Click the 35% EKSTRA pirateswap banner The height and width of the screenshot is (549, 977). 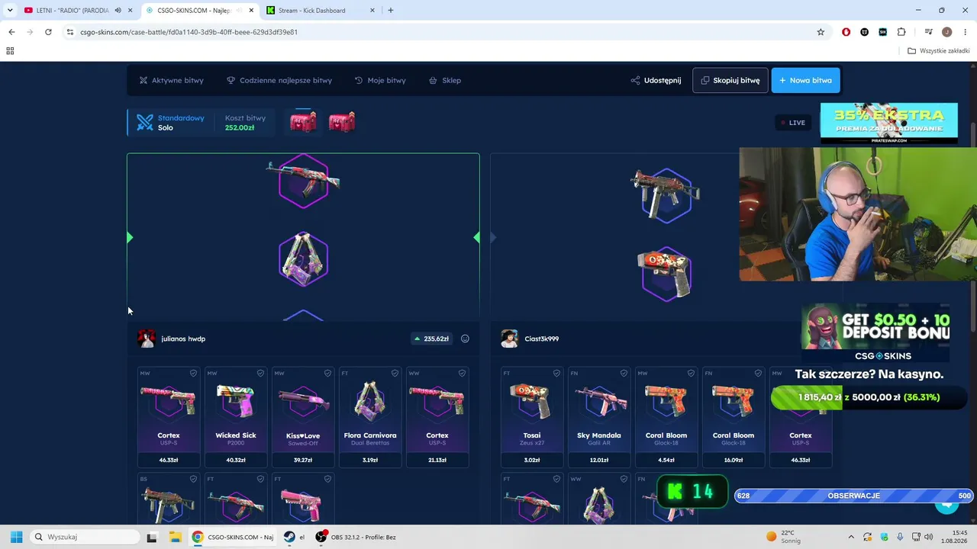tap(888, 123)
